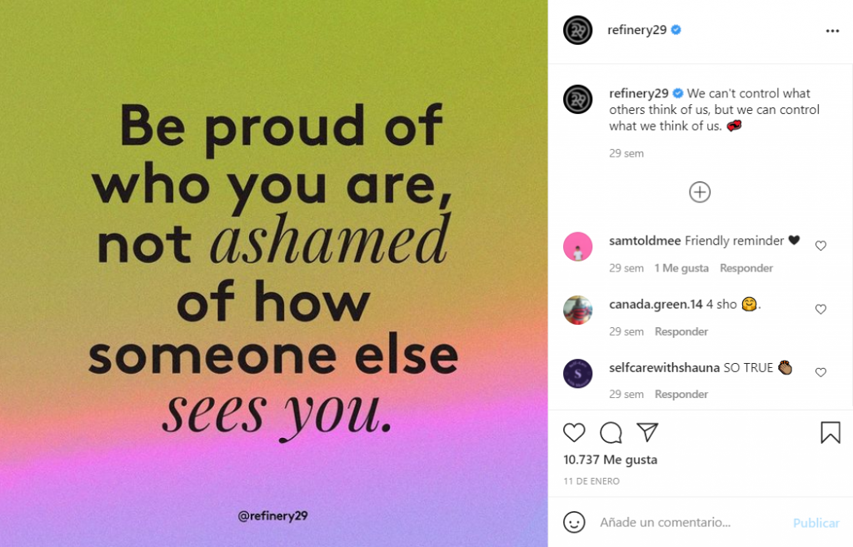The width and height of the screenshot is (853, 547).
Task: Like canada.green.14's comment
Action: 821,310
